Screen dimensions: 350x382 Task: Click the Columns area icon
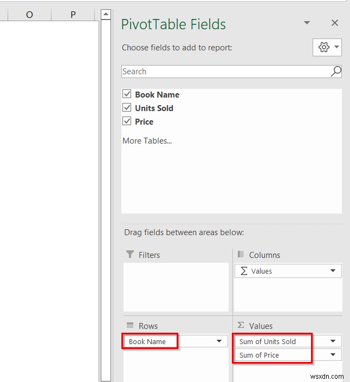(x=241, y=254)
